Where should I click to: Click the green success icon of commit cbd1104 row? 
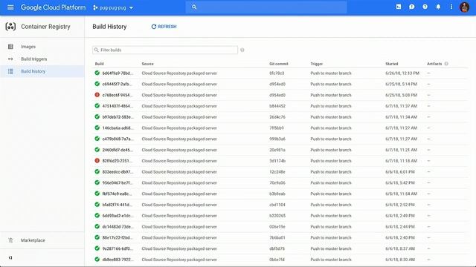pyautogui.click(x=97, y=205)
